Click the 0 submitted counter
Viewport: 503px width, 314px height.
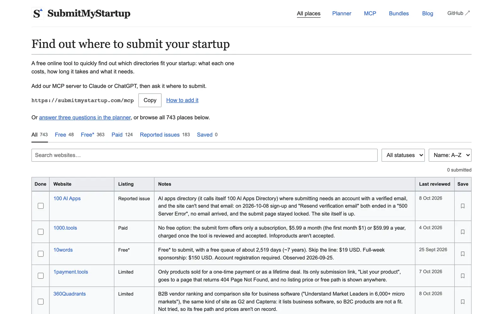pyautogui.click(x=459, y=170)
